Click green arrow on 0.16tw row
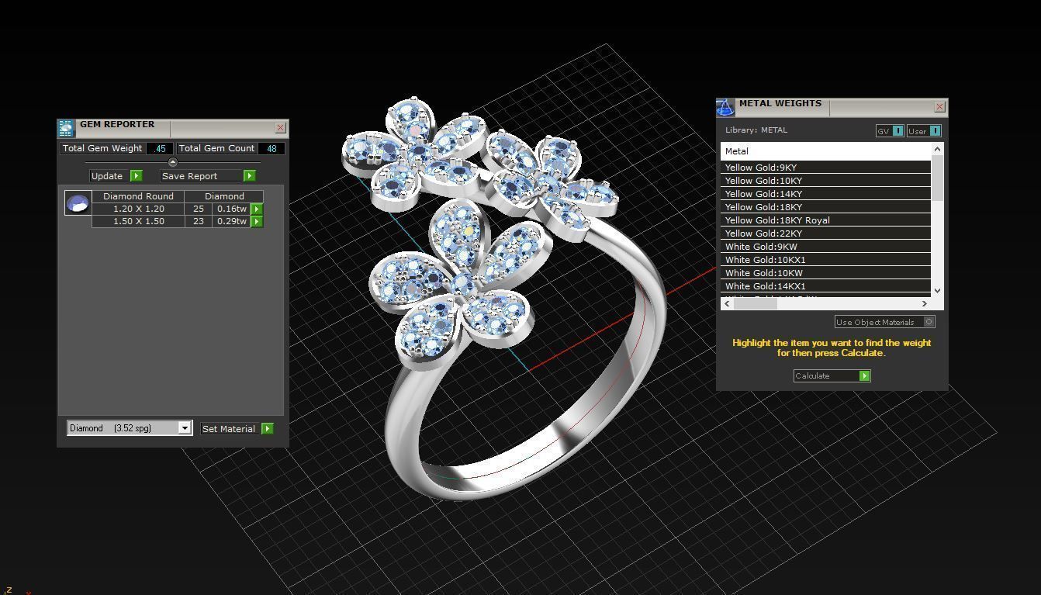 click(257, 209)
